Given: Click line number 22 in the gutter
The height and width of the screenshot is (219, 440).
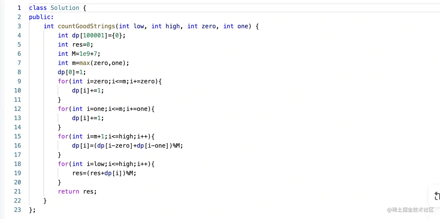Looking at the screenshot, I should pyautogui.click(x=17, y=201).
